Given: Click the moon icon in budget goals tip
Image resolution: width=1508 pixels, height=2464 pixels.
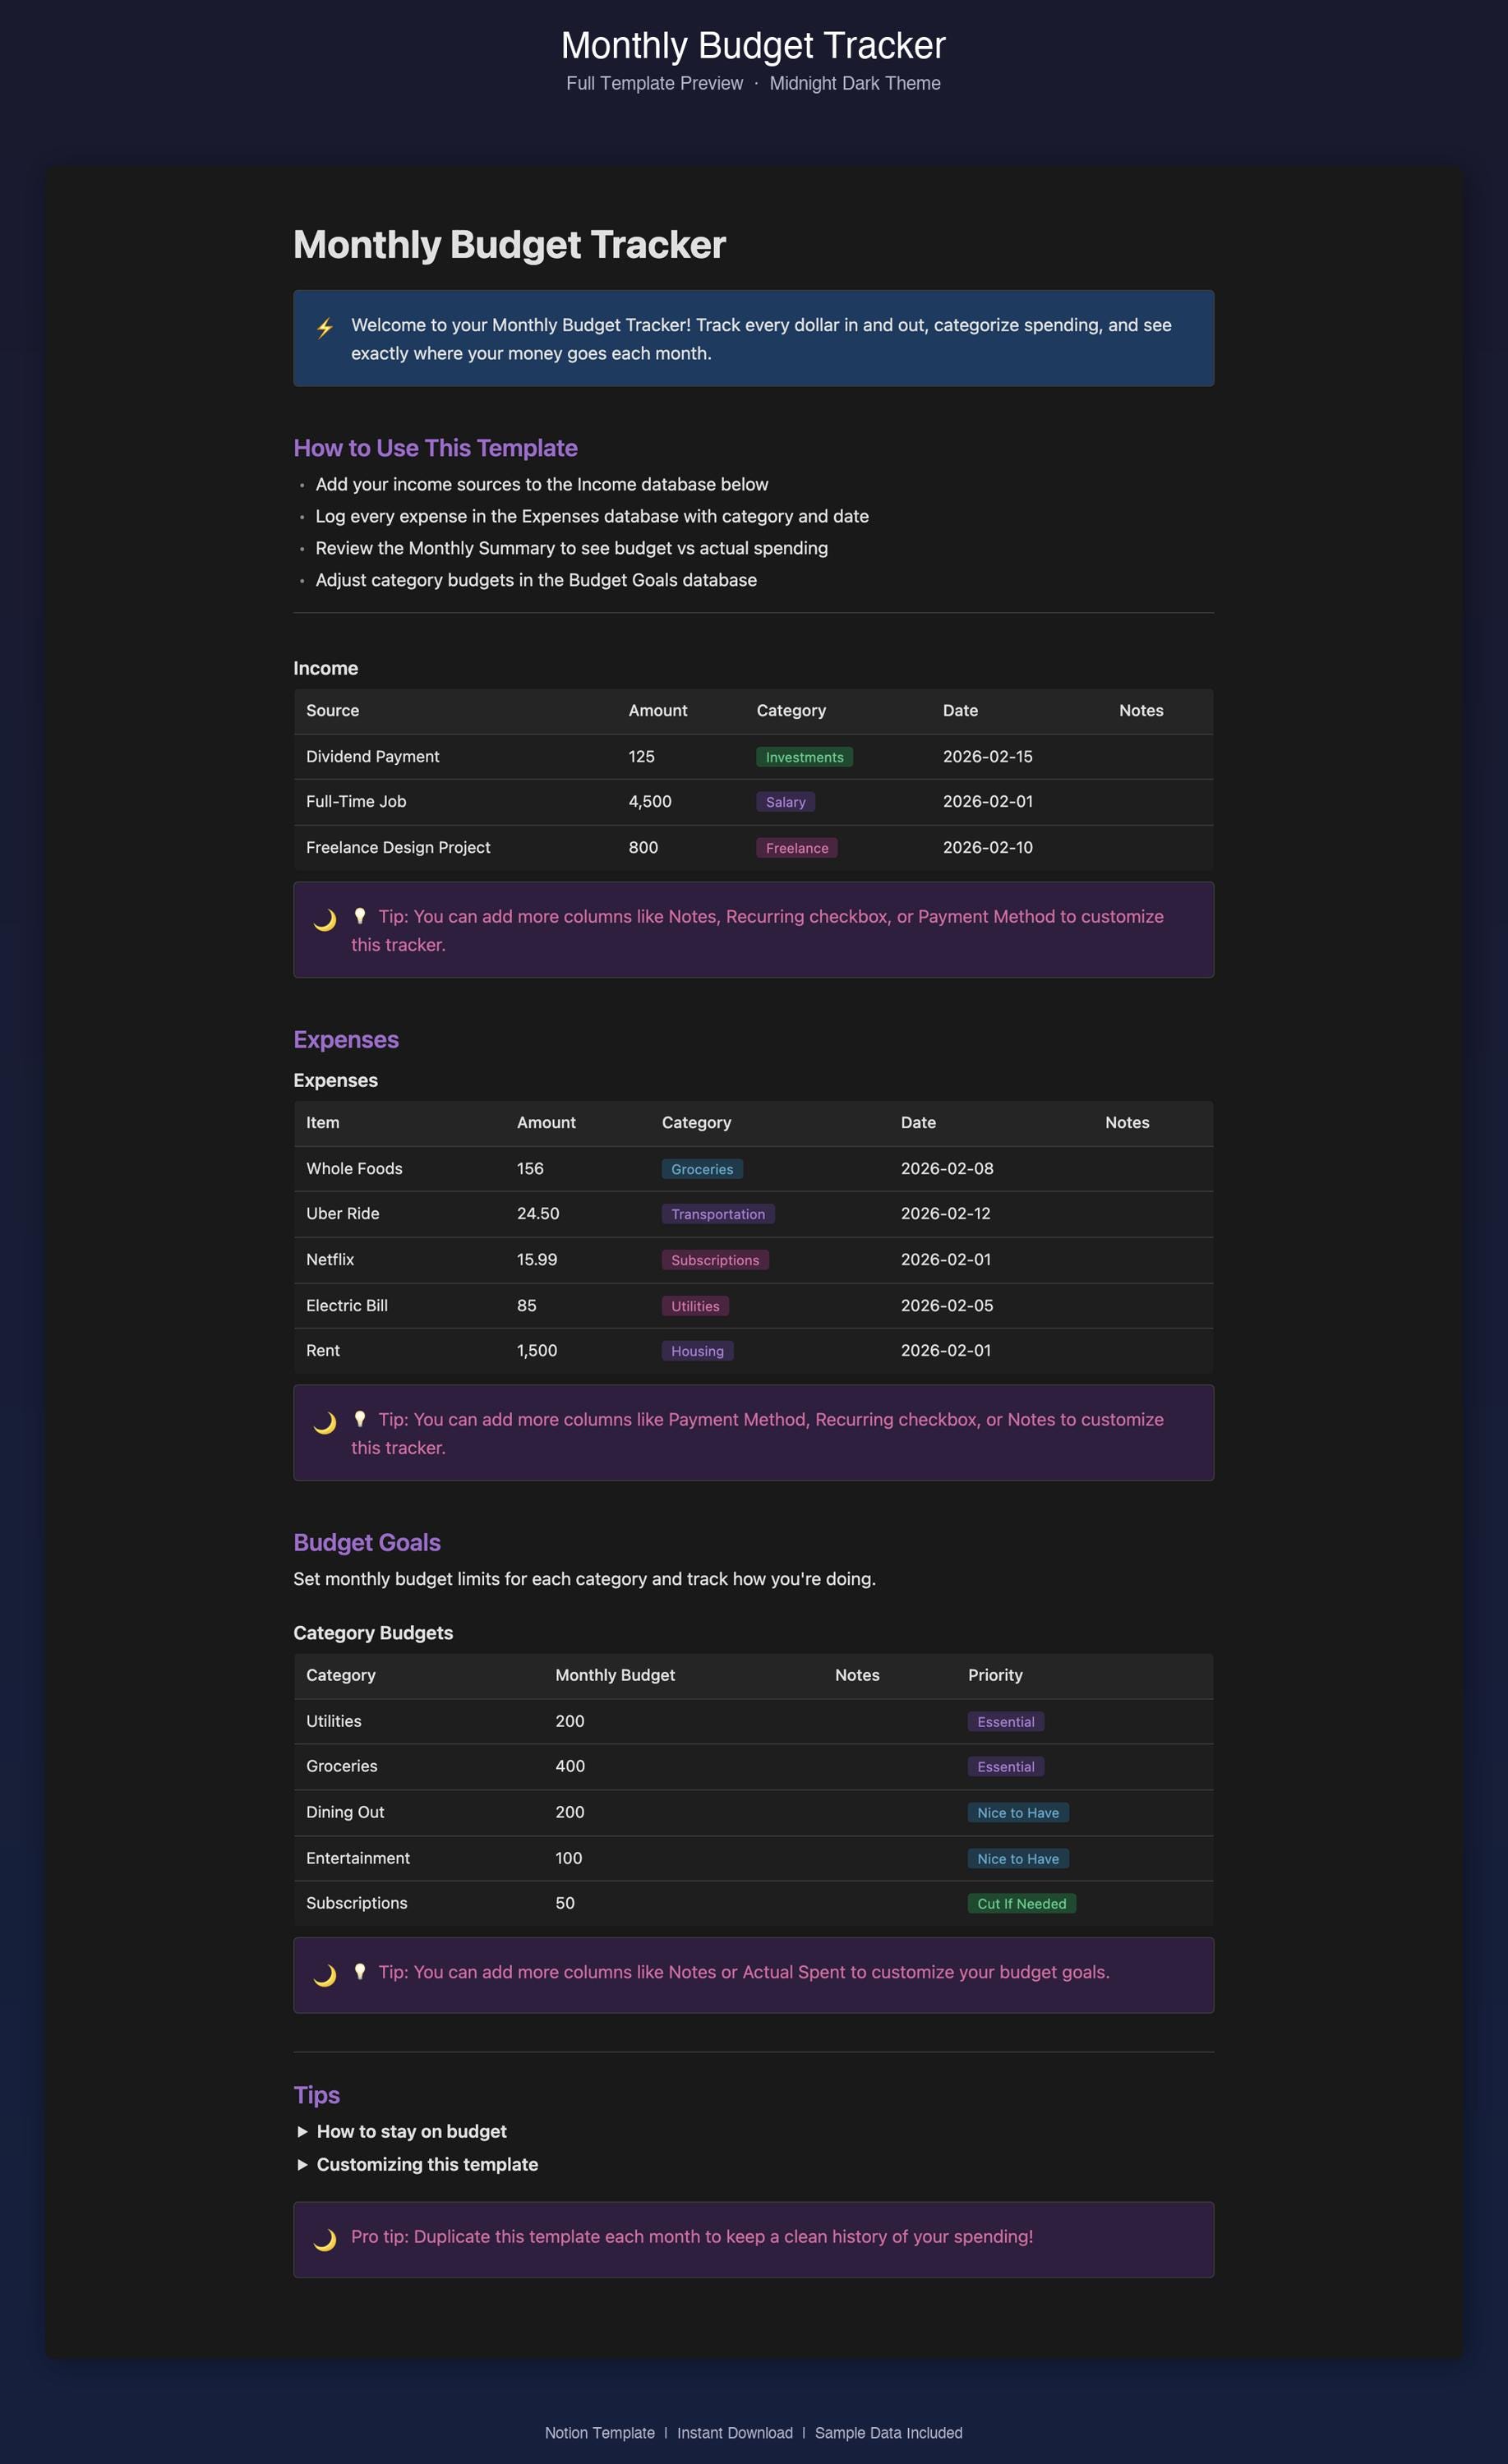Looking at the screenshot, I should pos(324,1976).
